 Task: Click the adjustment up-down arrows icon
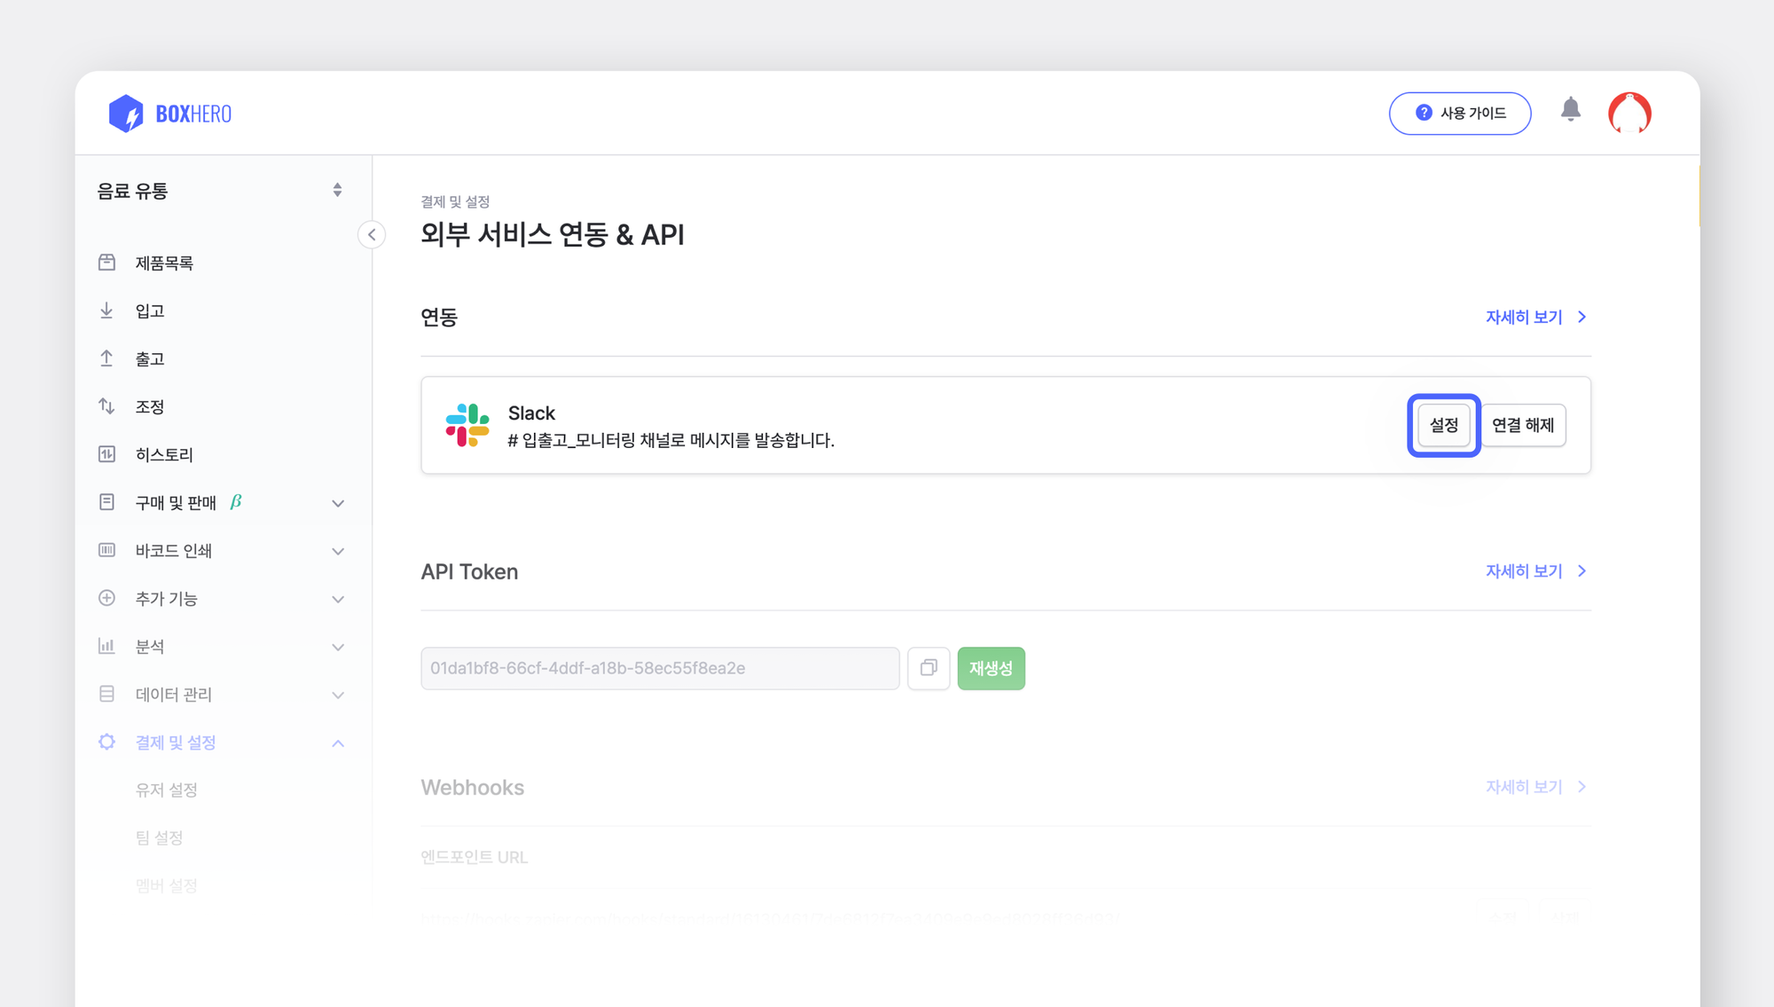coord(106,406)
